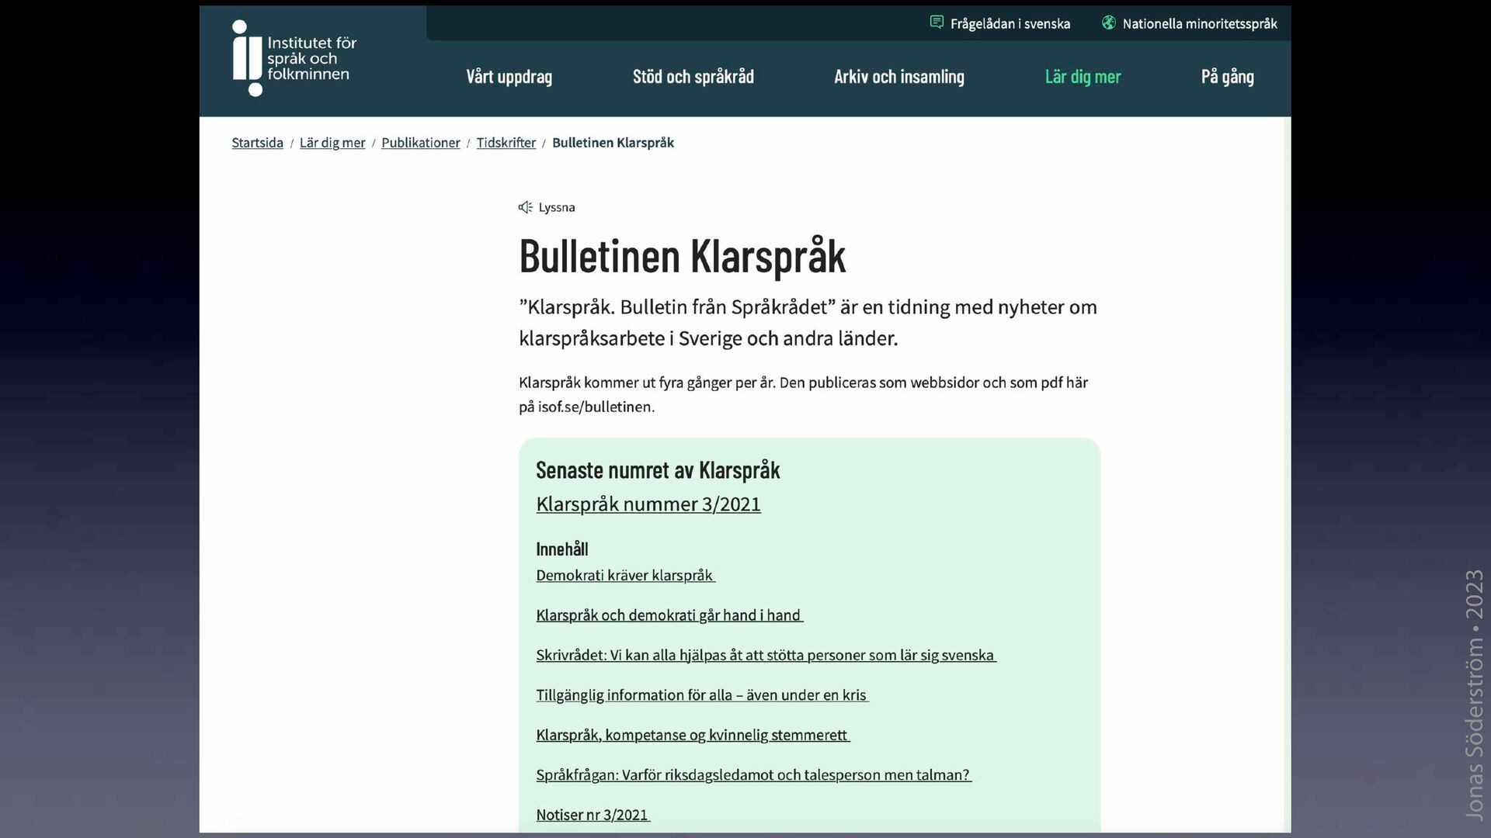Open Språkfrågan riksdagsledamot article link

tap(752, 775)
